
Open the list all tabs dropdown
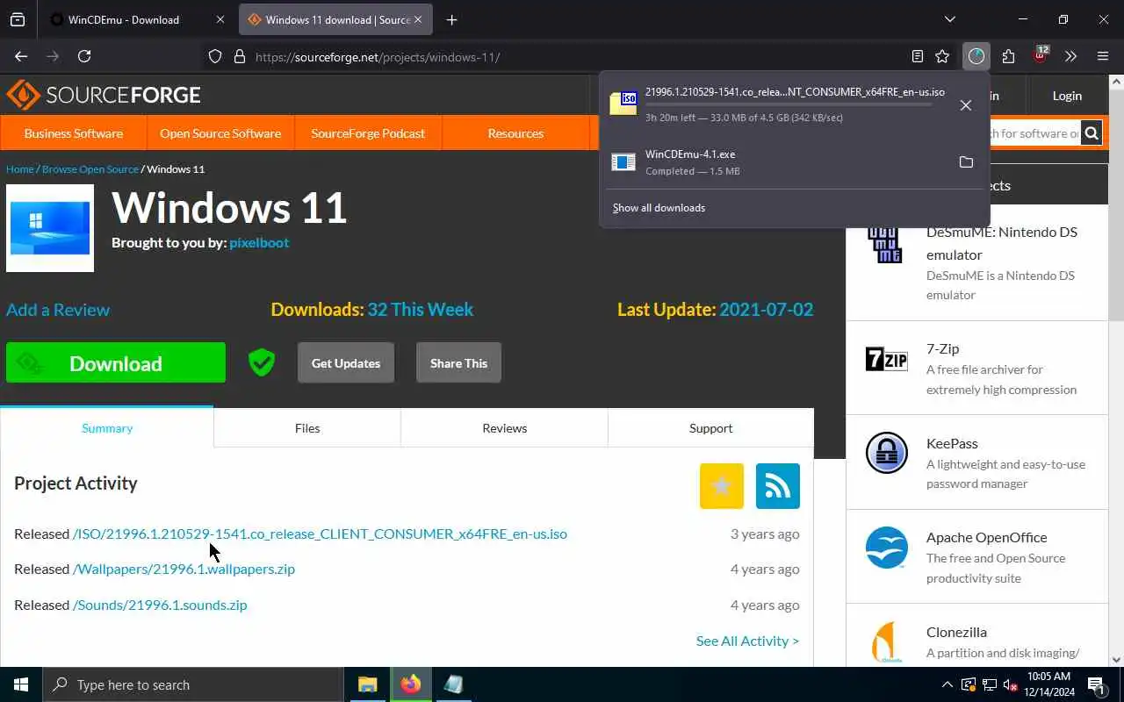click(949, 19)
